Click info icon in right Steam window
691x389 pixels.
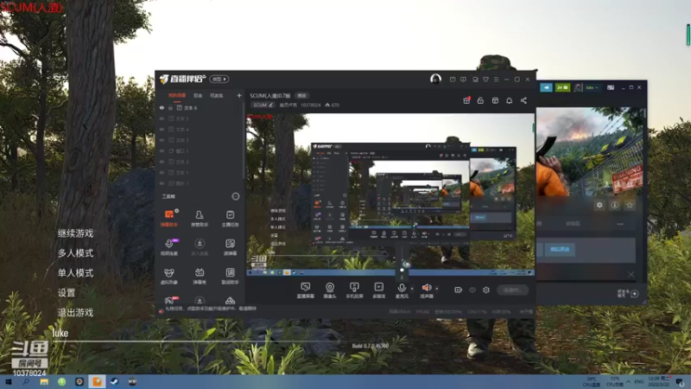[x=614, y=205]
